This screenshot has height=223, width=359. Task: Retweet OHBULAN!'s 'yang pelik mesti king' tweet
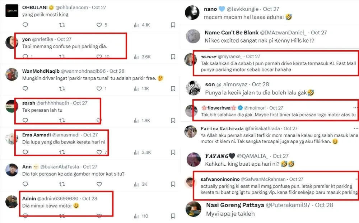click(x=62, y=25)
